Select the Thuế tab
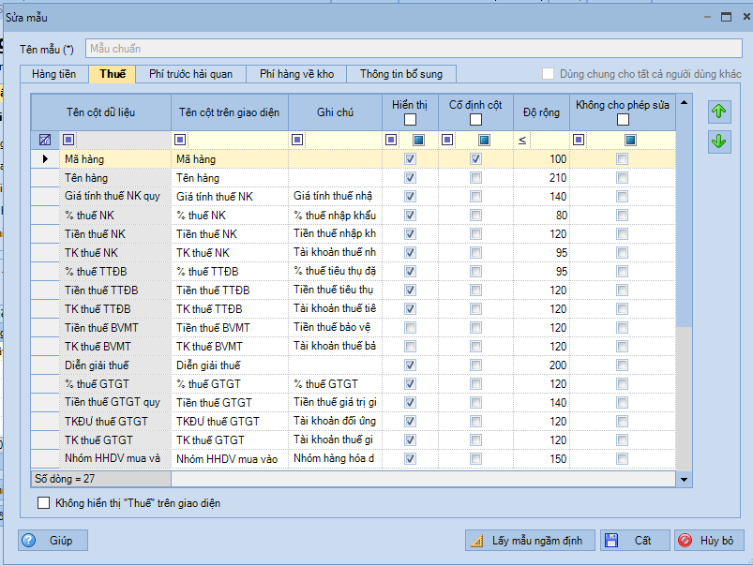 point(113,74)
